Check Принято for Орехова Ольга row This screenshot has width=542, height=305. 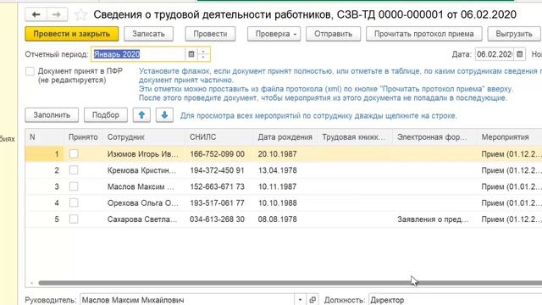[74, 202]
